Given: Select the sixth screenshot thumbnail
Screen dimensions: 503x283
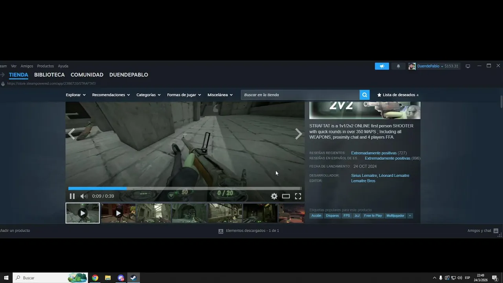Looking at the screenshot, I should (x=260, y=213).
